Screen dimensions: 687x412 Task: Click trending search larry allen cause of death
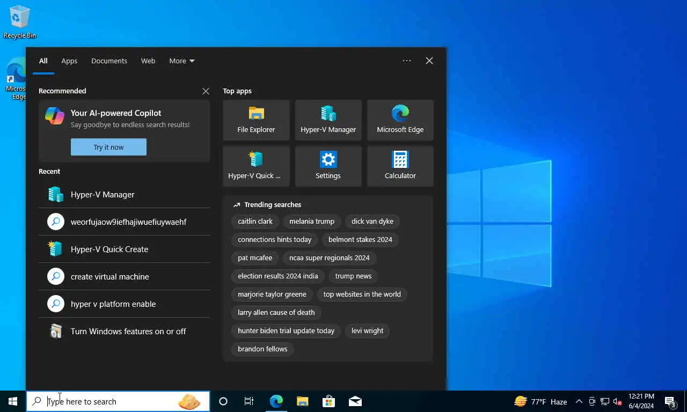(276, 312)
